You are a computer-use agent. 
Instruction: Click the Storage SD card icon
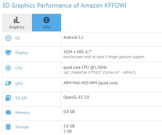pyautogui.click(x=8, y=127)
